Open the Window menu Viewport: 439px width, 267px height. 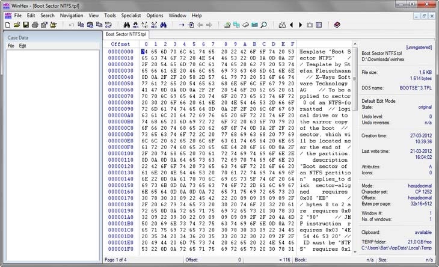pos(177,16)
